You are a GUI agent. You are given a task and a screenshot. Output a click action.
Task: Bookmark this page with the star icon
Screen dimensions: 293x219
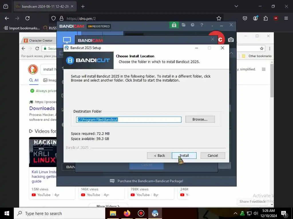click(219, 18)
